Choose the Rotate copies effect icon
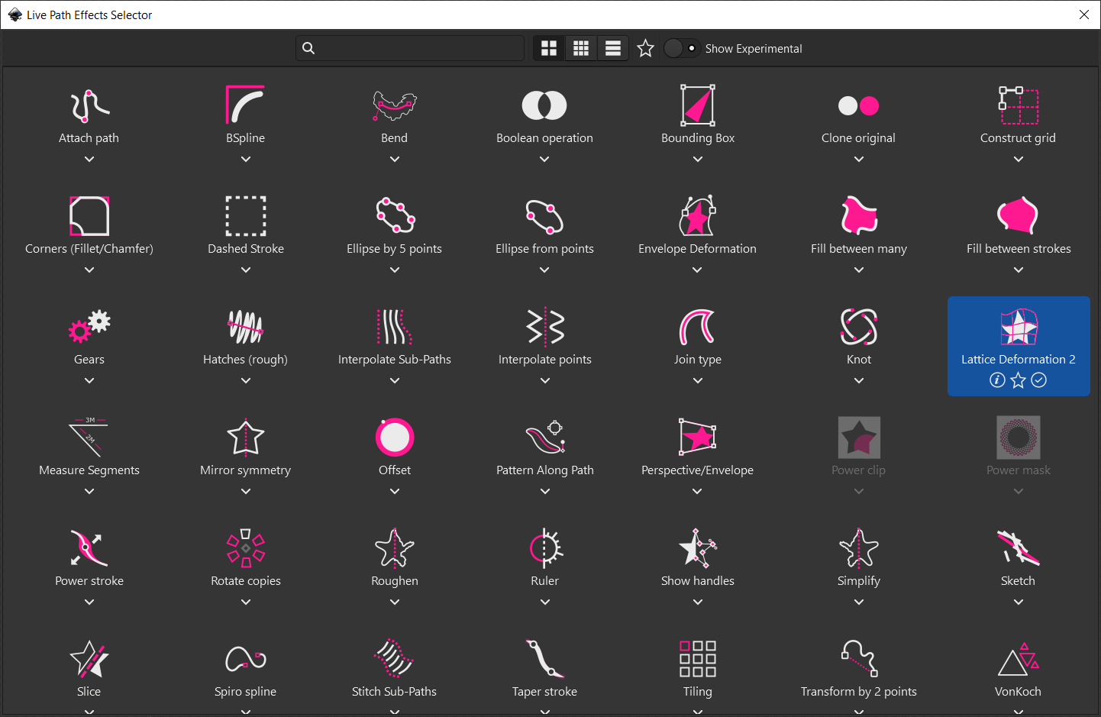Image resolution: width=1101 pixels, height=717 pixels. click(x=246, y=548)
